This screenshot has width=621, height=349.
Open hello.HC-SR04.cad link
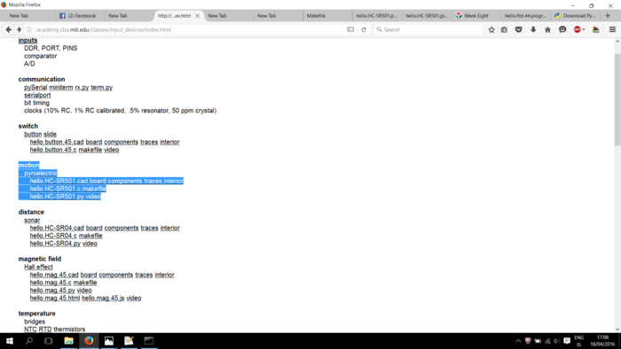click(x=57, y=228)
